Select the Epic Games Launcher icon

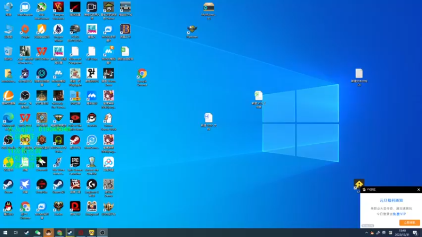(x=75, y=166)
